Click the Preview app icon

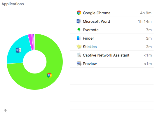(79, 64)
